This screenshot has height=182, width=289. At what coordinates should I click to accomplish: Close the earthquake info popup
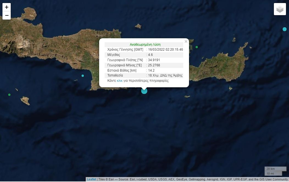click(186, 42)
